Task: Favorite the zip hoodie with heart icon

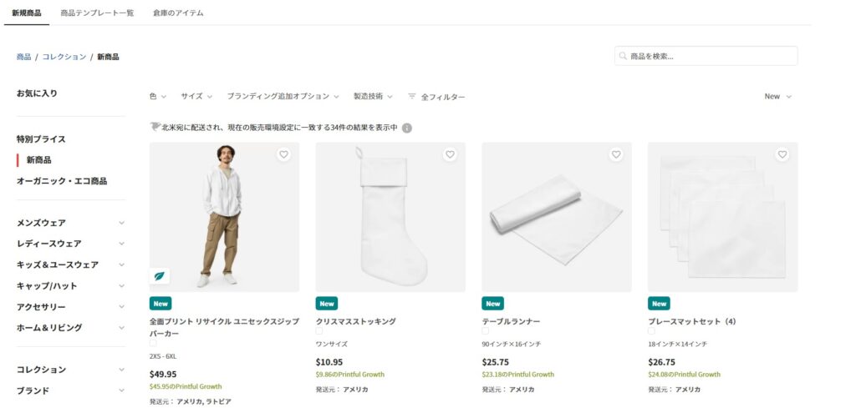Action: [283, 154]
